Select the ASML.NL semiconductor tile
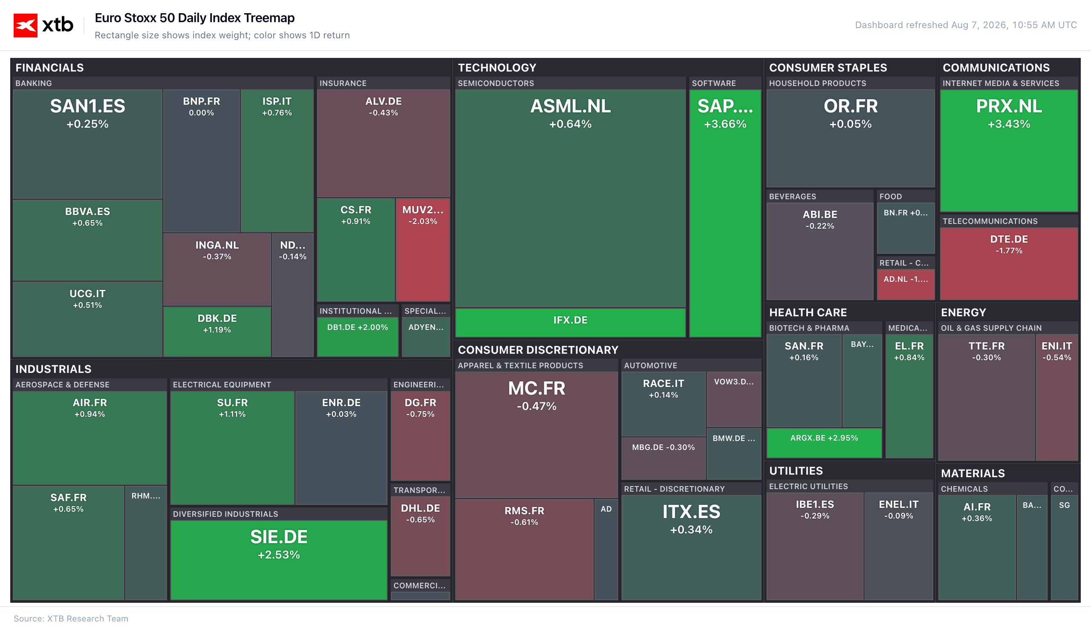 [x=570, y=198]
